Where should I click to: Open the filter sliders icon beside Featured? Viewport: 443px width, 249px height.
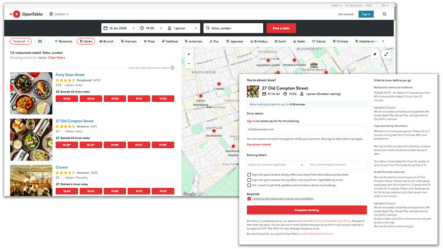click(40, 41)
